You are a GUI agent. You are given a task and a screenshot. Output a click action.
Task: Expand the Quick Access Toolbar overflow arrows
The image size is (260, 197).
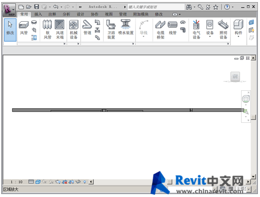(80, 7)
